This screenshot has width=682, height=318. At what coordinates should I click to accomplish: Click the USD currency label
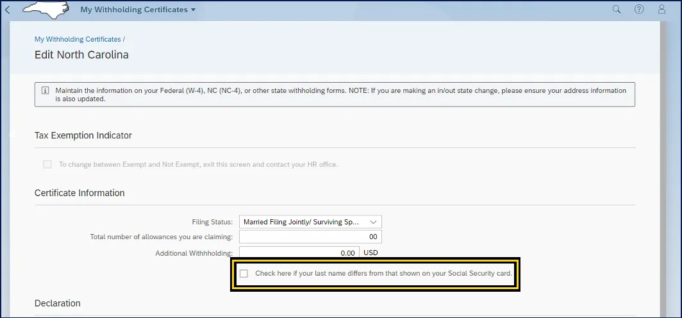pyautogui.click(x=371, y=253)
